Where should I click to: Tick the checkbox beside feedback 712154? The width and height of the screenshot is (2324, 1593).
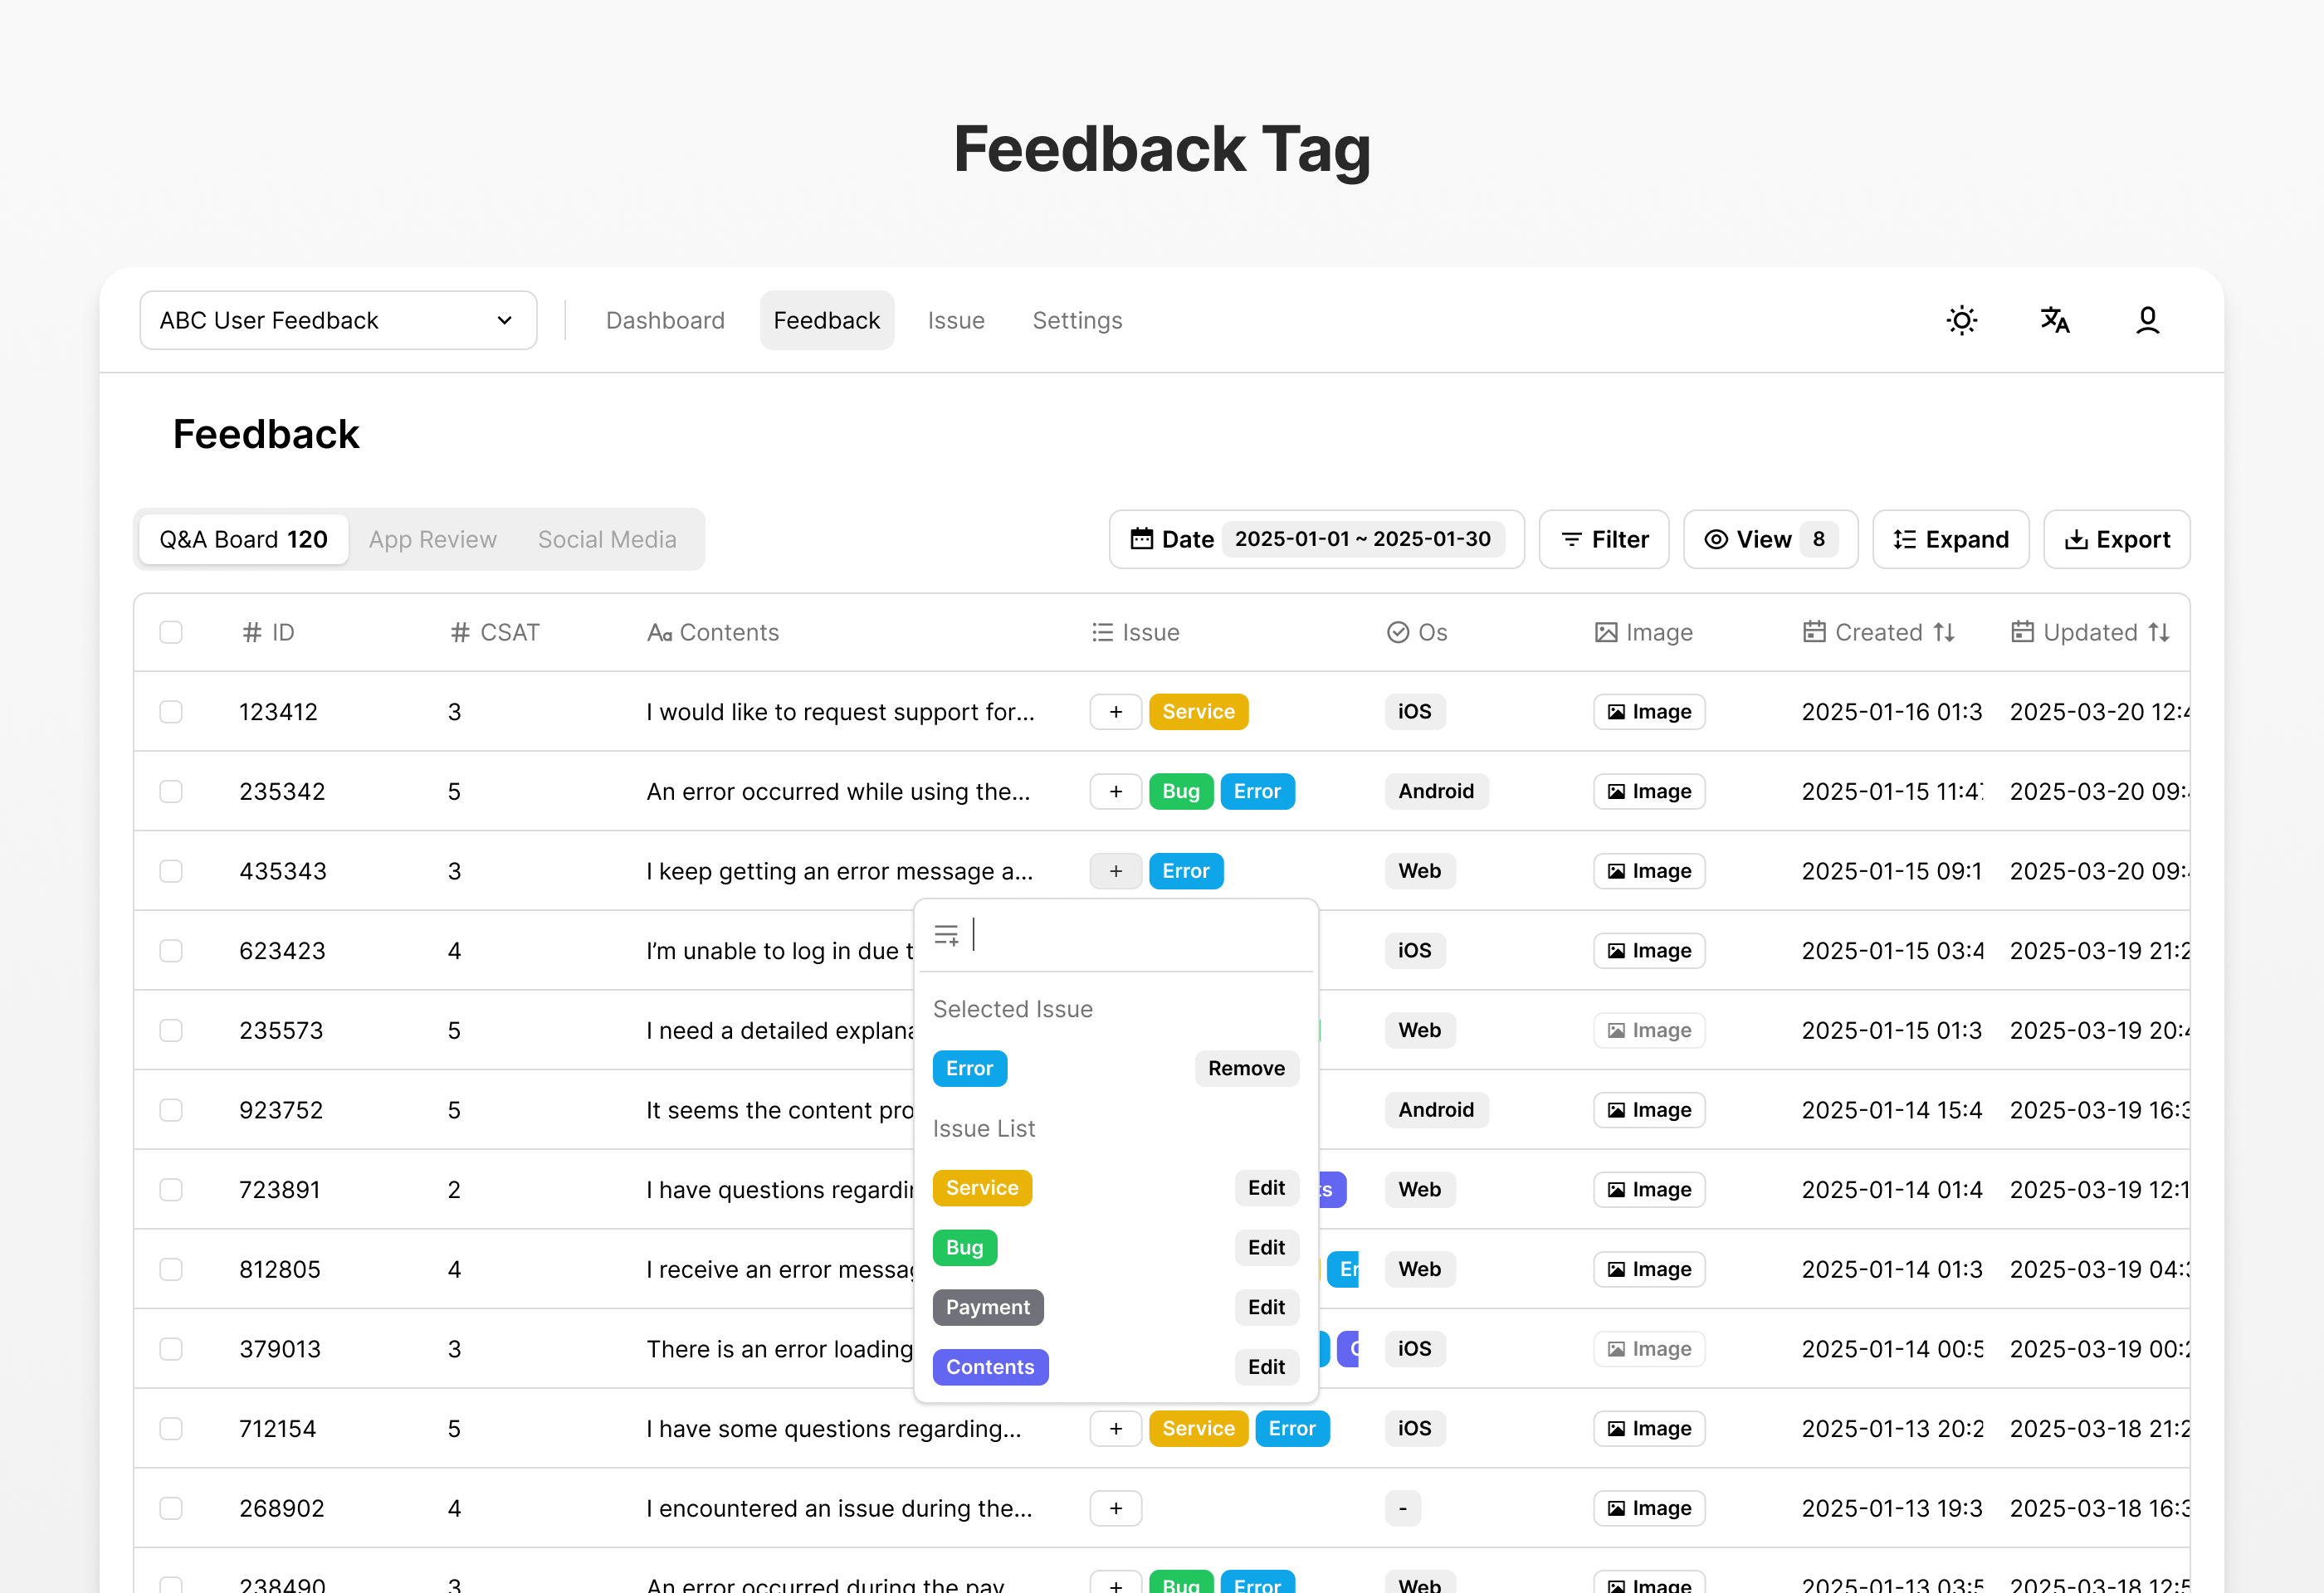click(171, 1428)
